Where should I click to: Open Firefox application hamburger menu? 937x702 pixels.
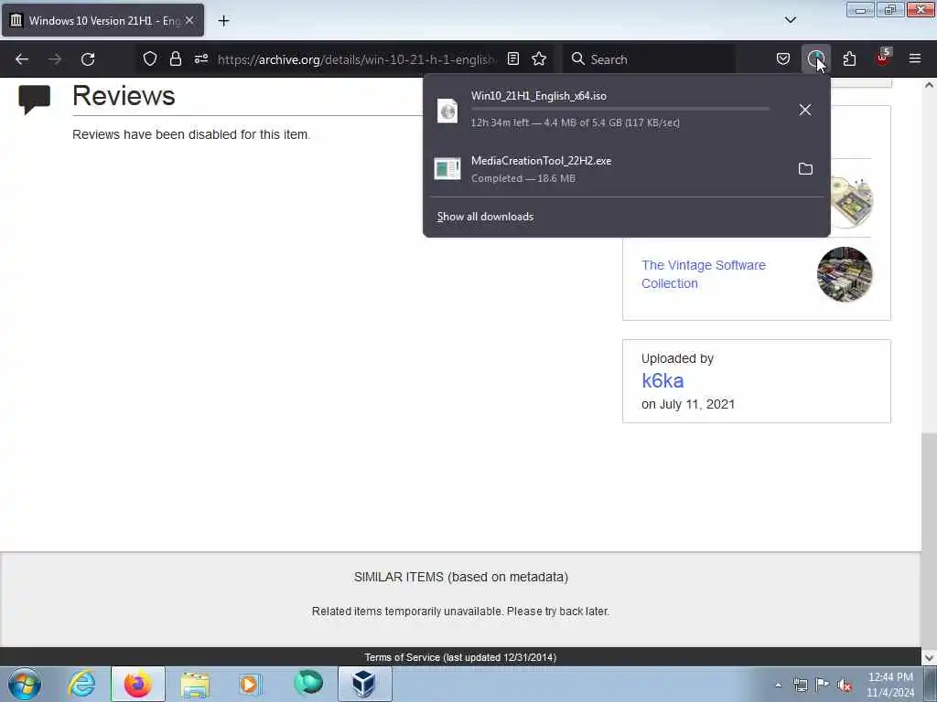[915, 58]
